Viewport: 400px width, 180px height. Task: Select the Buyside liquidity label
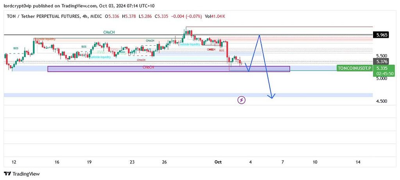[x=45, y=39]
